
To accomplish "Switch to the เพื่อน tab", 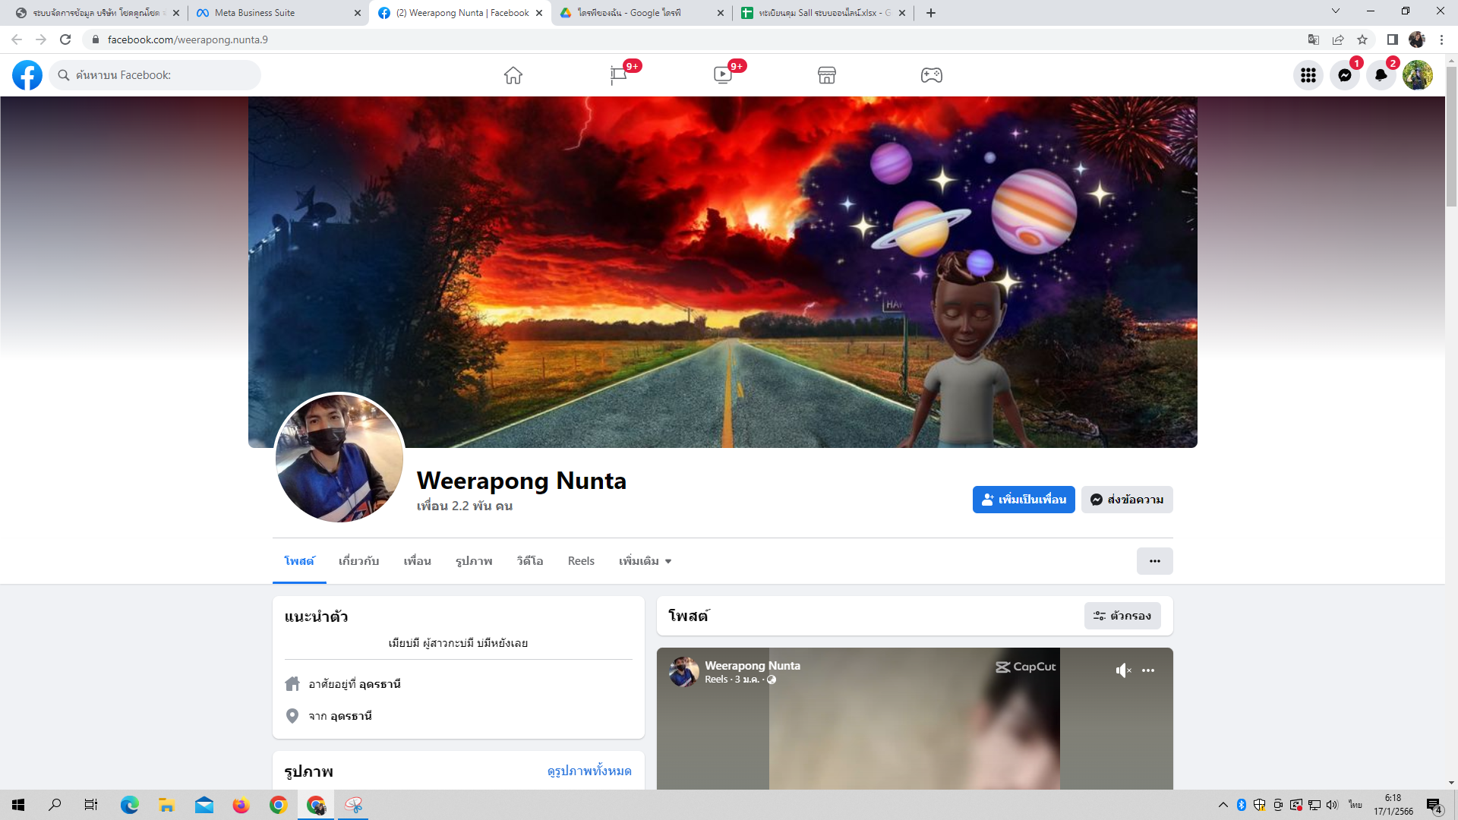I will click(417, 561).
